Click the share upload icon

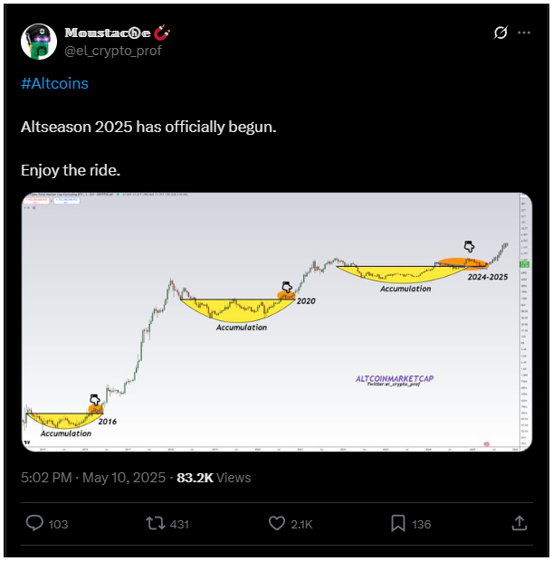point(520,523)
